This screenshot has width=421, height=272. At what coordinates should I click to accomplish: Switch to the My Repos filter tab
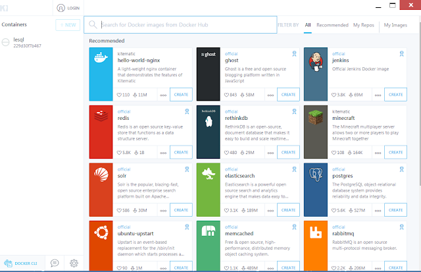click(x=364, y=25)
